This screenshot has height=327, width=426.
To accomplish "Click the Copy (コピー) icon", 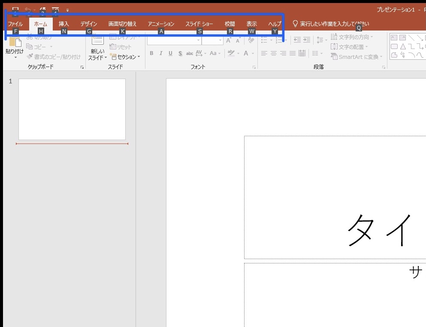I will coord(29,46).
